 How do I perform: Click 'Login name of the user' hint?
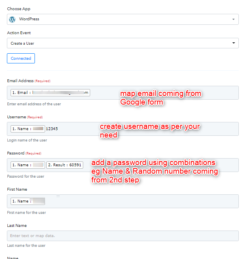pos(27,140)
